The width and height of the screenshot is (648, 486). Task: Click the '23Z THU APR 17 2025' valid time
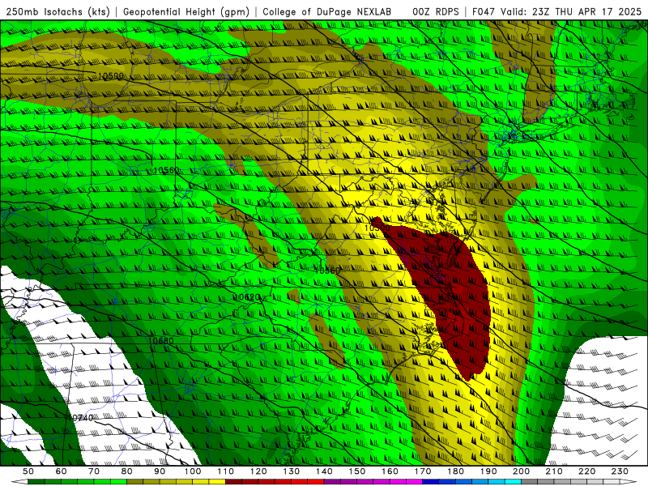coord(586,11)
